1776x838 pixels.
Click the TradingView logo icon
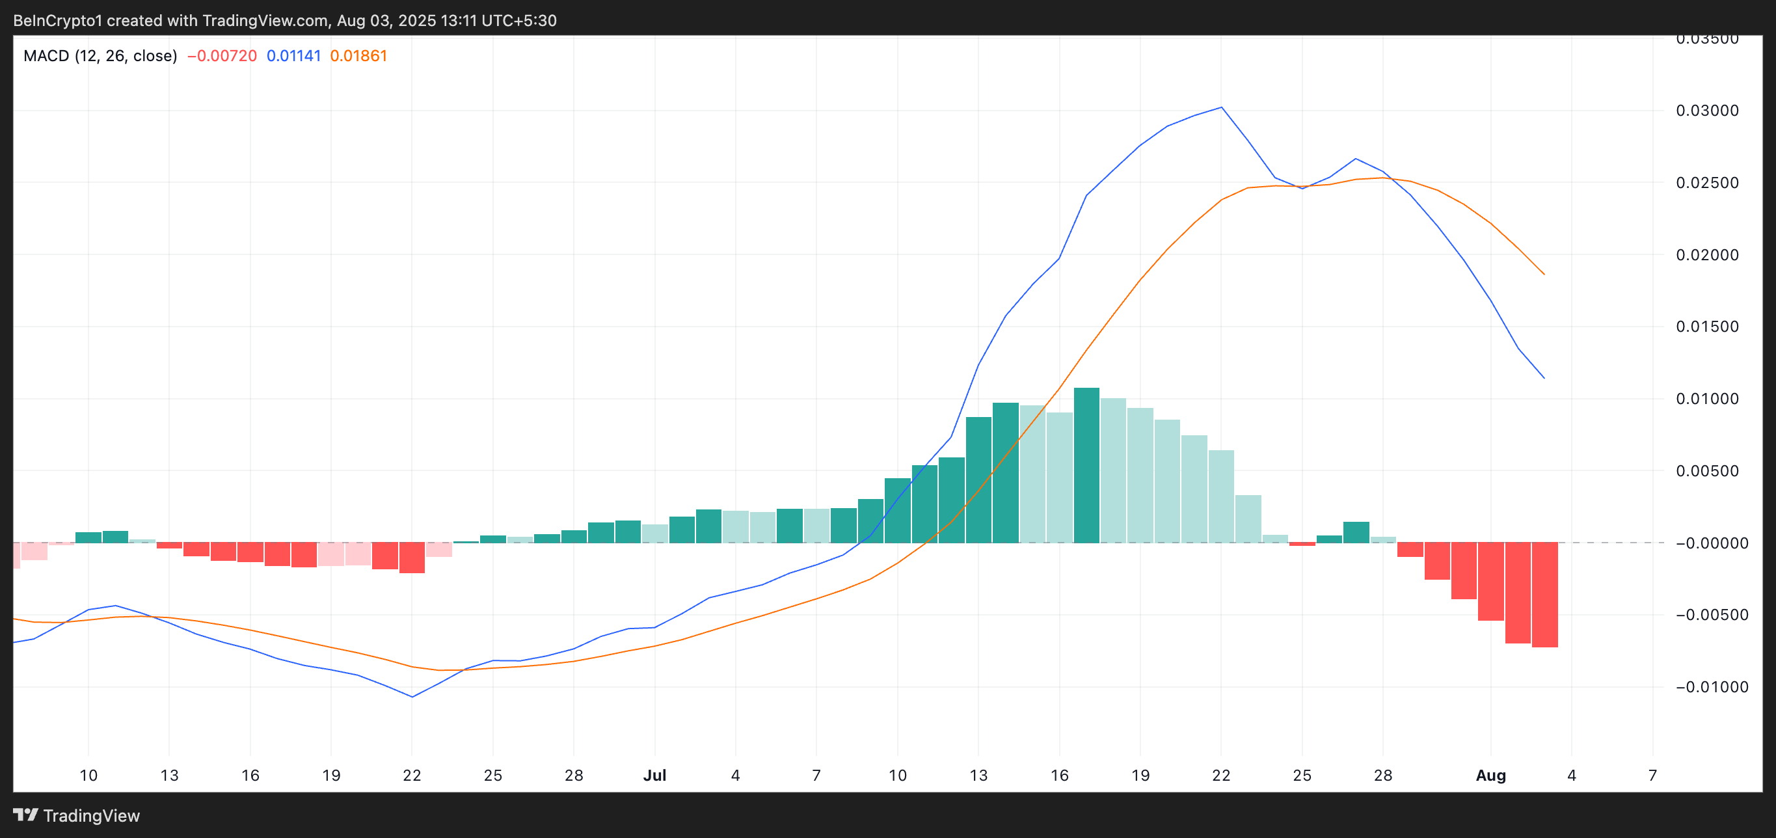pyautogui.click(x=25, y=815)
